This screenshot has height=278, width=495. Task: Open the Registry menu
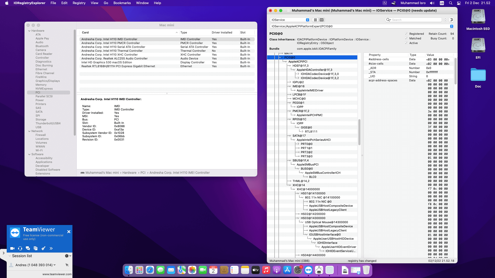pos(79,3)
